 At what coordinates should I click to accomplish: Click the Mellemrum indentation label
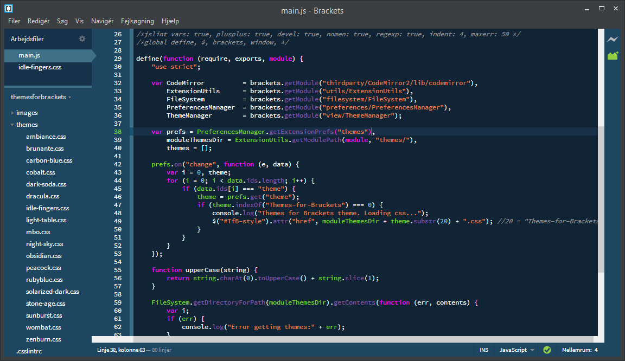click(x=577, y=350)
